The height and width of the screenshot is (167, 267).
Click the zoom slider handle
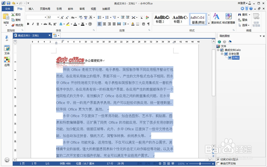[x=200, y=164]
